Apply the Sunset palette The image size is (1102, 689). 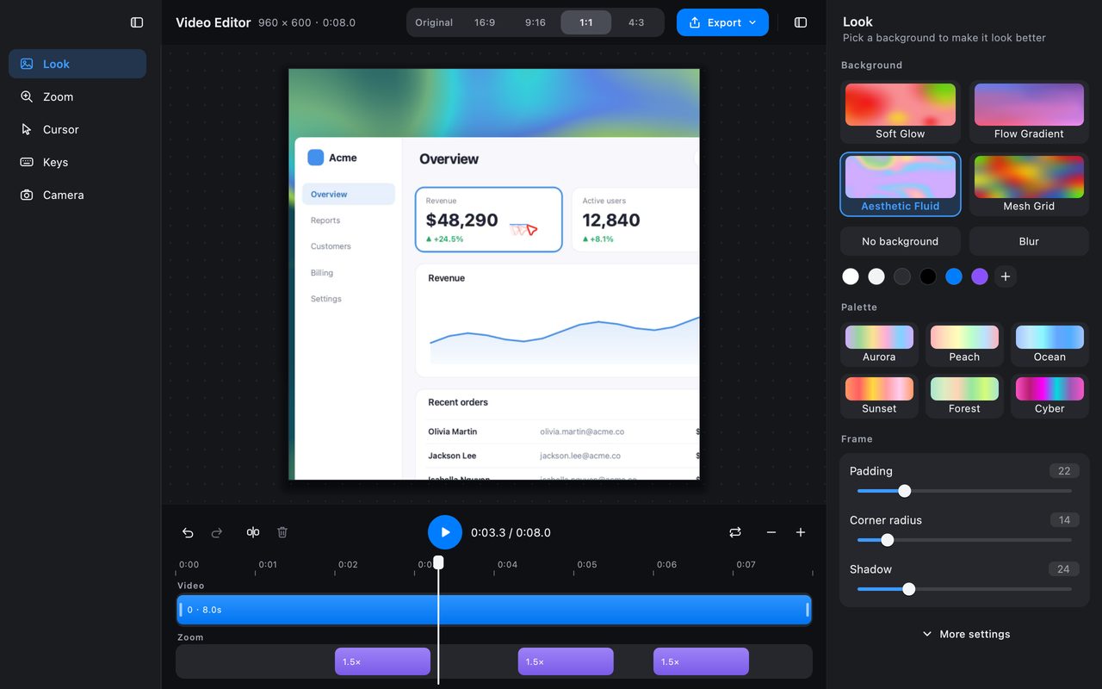(879, 396)
